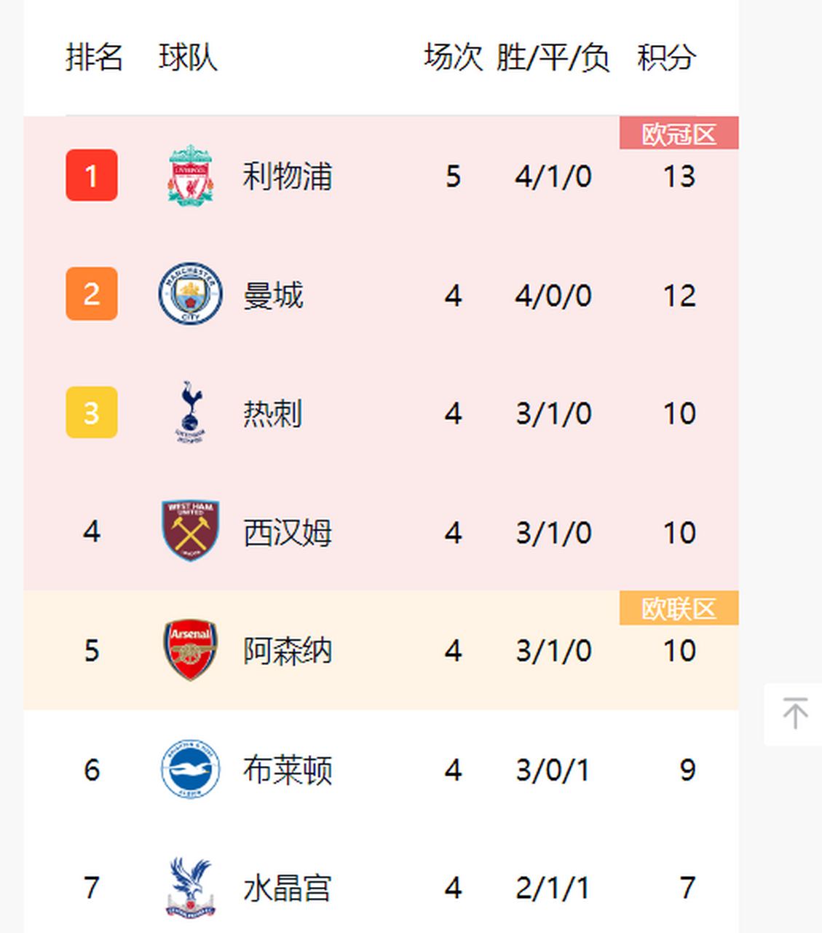Select the red rank 1 marker
This screenshot has height=933, width=822.
click(92, 176)
